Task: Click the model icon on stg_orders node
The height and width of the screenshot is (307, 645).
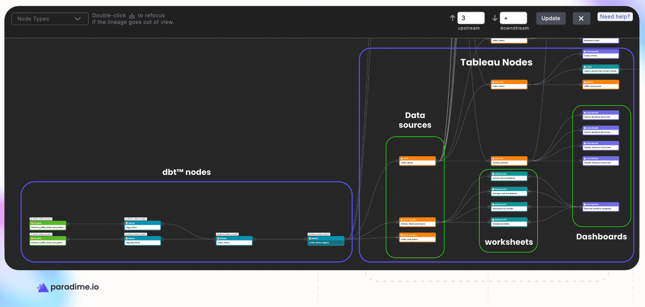Action: 127,223
